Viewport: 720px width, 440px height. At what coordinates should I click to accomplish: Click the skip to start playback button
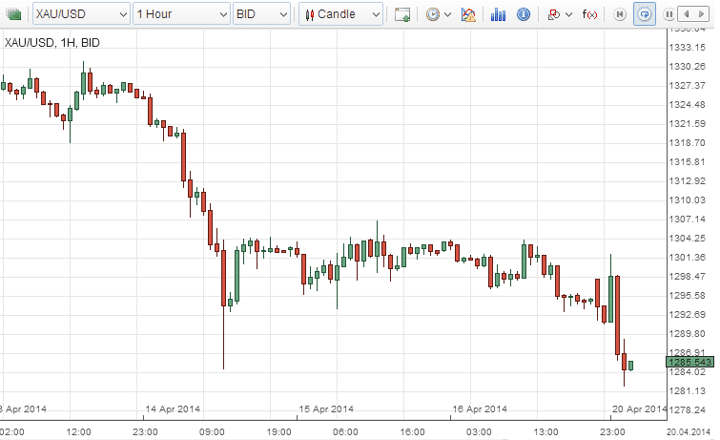click(620, 14)
